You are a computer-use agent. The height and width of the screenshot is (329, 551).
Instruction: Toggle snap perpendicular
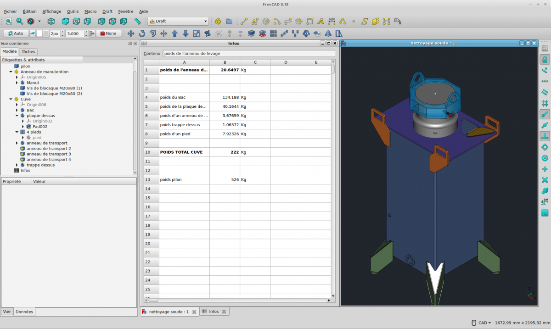point(545,136)
